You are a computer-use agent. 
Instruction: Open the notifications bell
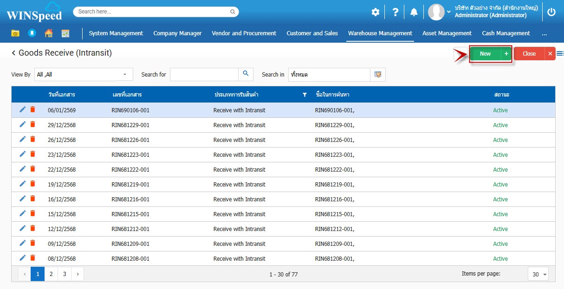tap(414, 13)
